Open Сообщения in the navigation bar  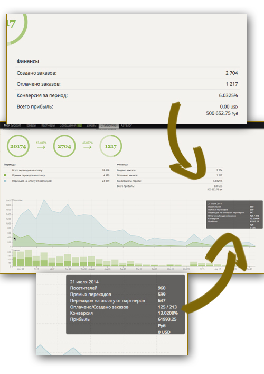coord(68,126)
